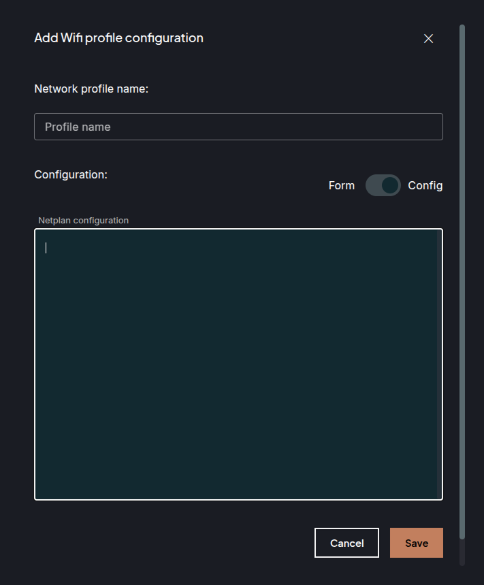Click the "Configuration:" section label
The image size is (484, 585).
[x=71, y=174]
